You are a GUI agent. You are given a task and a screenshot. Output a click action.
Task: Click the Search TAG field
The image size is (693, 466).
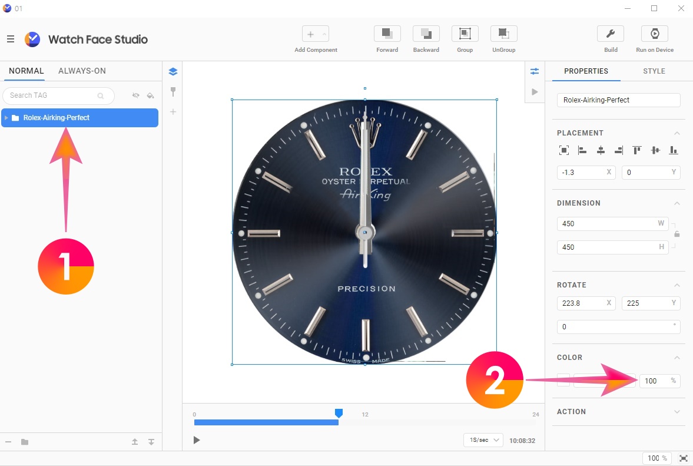pyautogui.click(x=58, y=95)
